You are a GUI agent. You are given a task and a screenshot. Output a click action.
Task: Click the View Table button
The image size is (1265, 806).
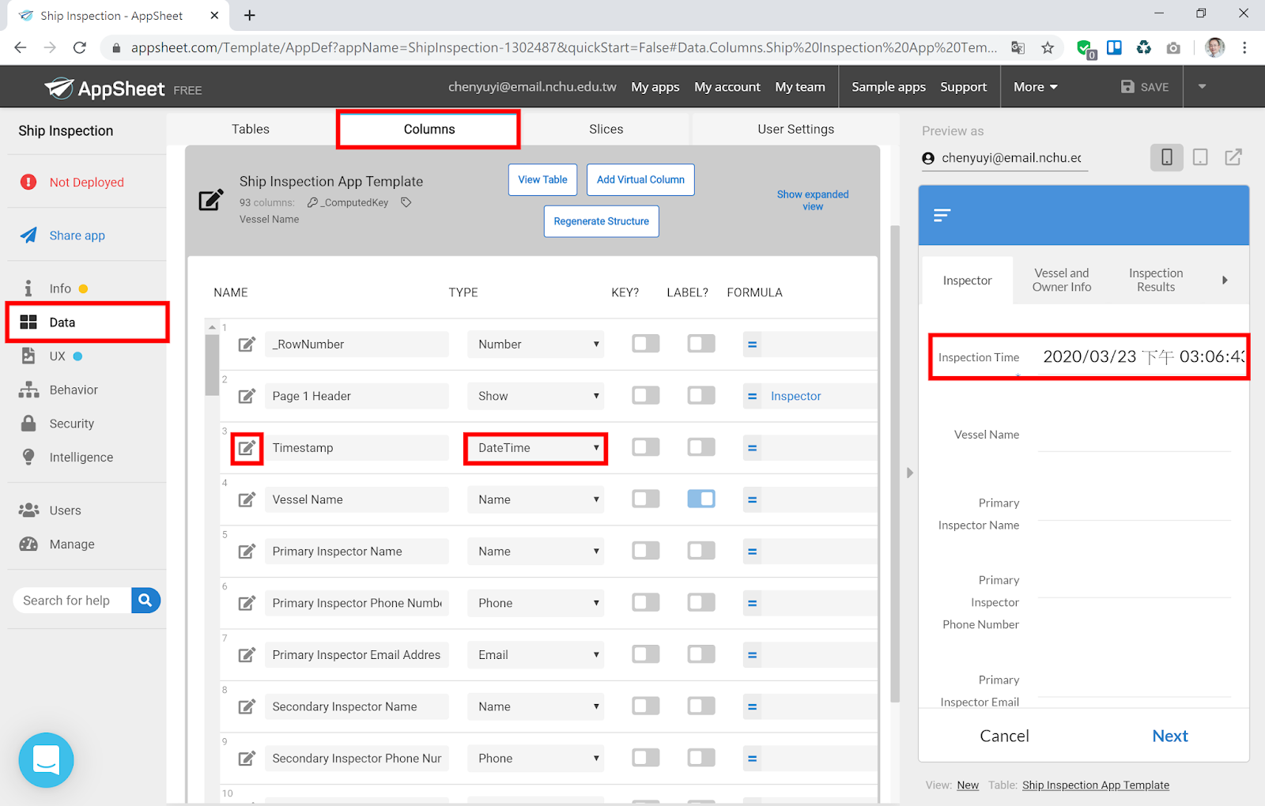pyautogui.click(x=543, y=180)
